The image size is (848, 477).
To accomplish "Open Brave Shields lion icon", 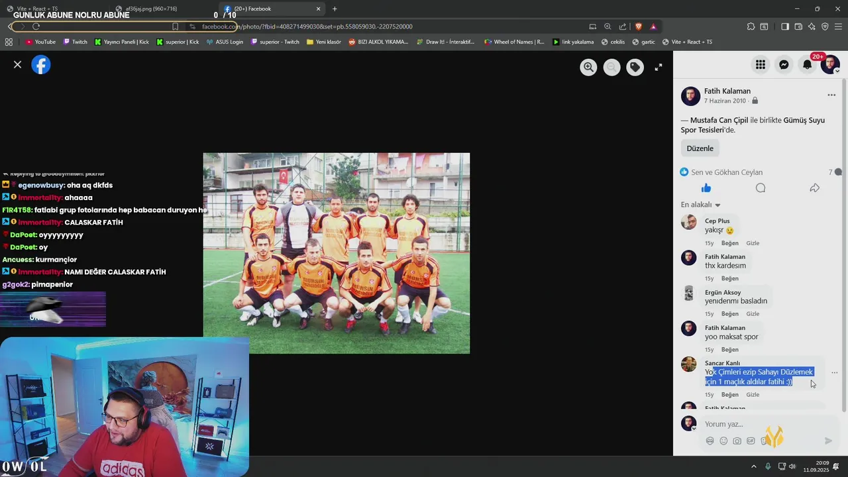I will click(x=639, y=26).
